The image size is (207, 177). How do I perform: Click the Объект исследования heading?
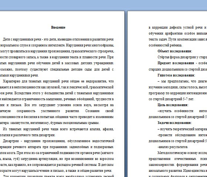pos(175,51)
